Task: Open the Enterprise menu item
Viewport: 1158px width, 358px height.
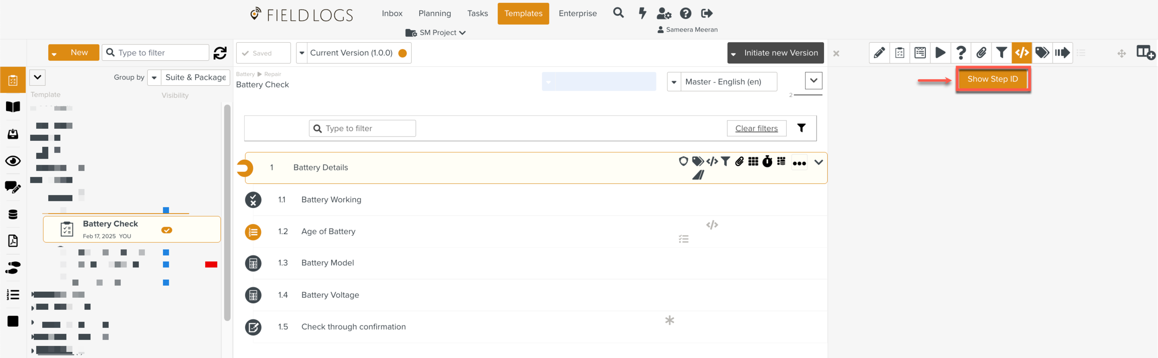Action: tap(577, 13)
